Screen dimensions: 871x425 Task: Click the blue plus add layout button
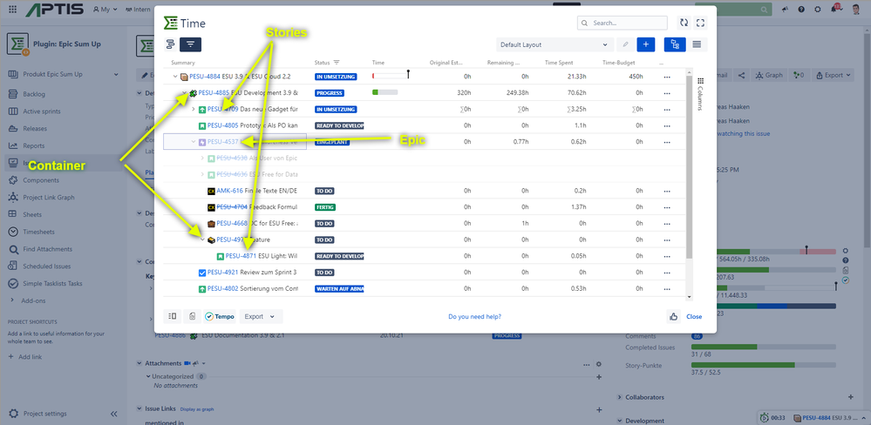point(645,44)
